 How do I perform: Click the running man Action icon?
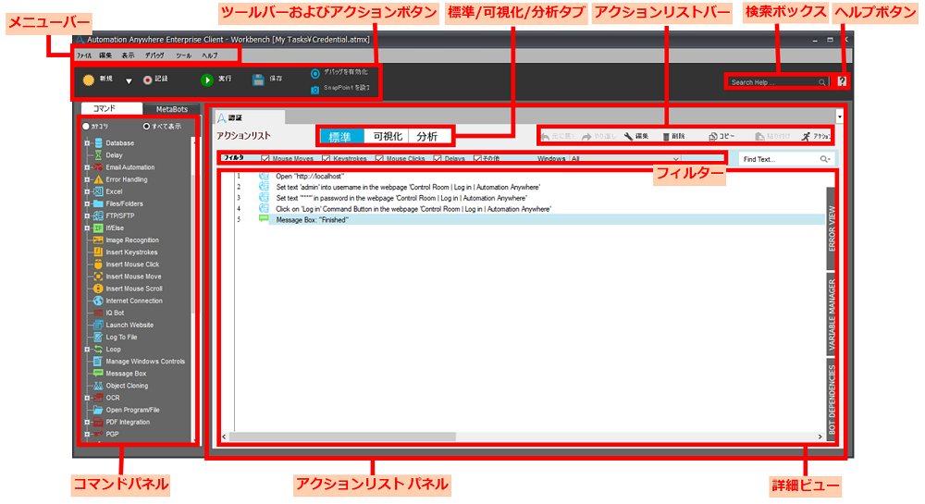[x=806, y=137]
